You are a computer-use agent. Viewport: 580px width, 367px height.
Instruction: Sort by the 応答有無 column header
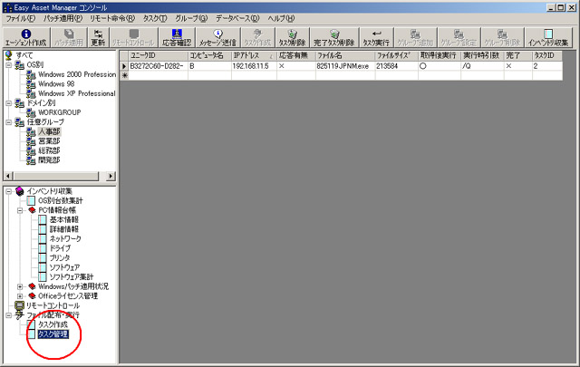pyautogui.click(x=296, y=55)
